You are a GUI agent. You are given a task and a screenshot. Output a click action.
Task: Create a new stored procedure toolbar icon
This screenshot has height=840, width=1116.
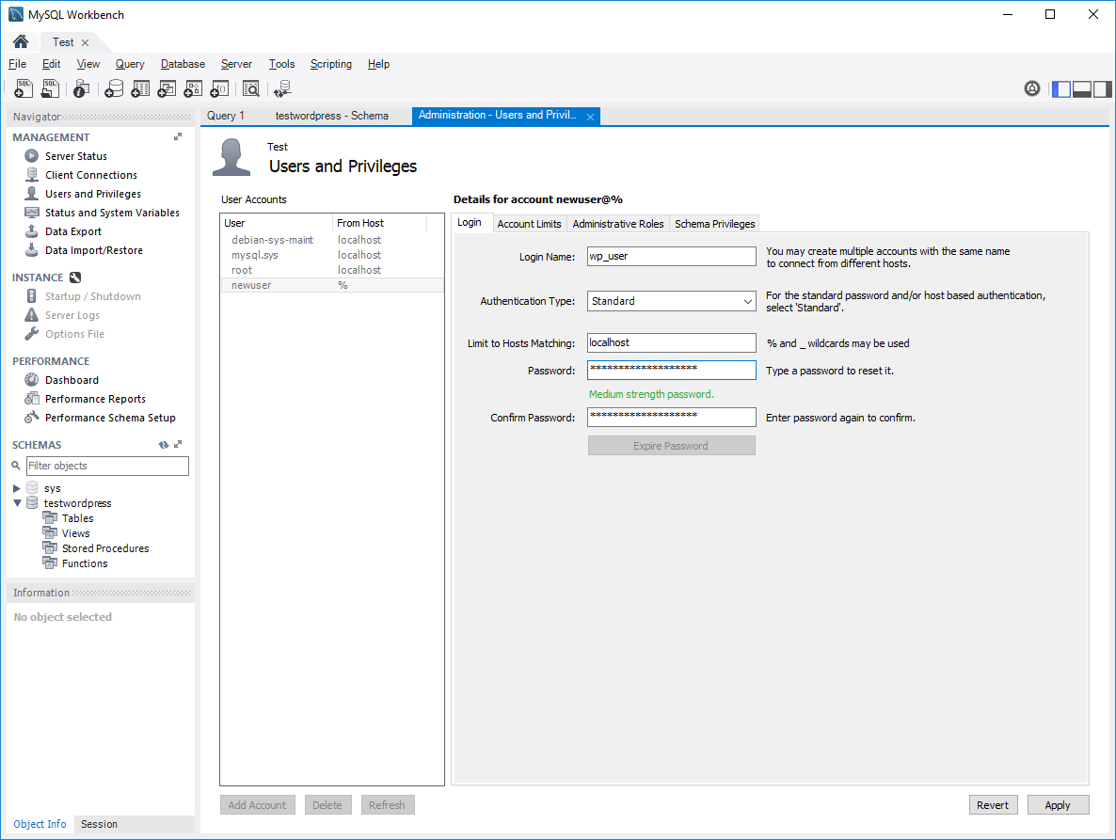(x=193, y=88)
